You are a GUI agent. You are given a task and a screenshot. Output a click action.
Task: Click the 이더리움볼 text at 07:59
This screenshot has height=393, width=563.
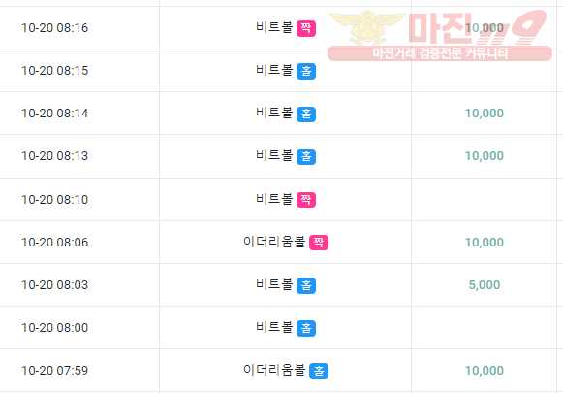[274, 370]
